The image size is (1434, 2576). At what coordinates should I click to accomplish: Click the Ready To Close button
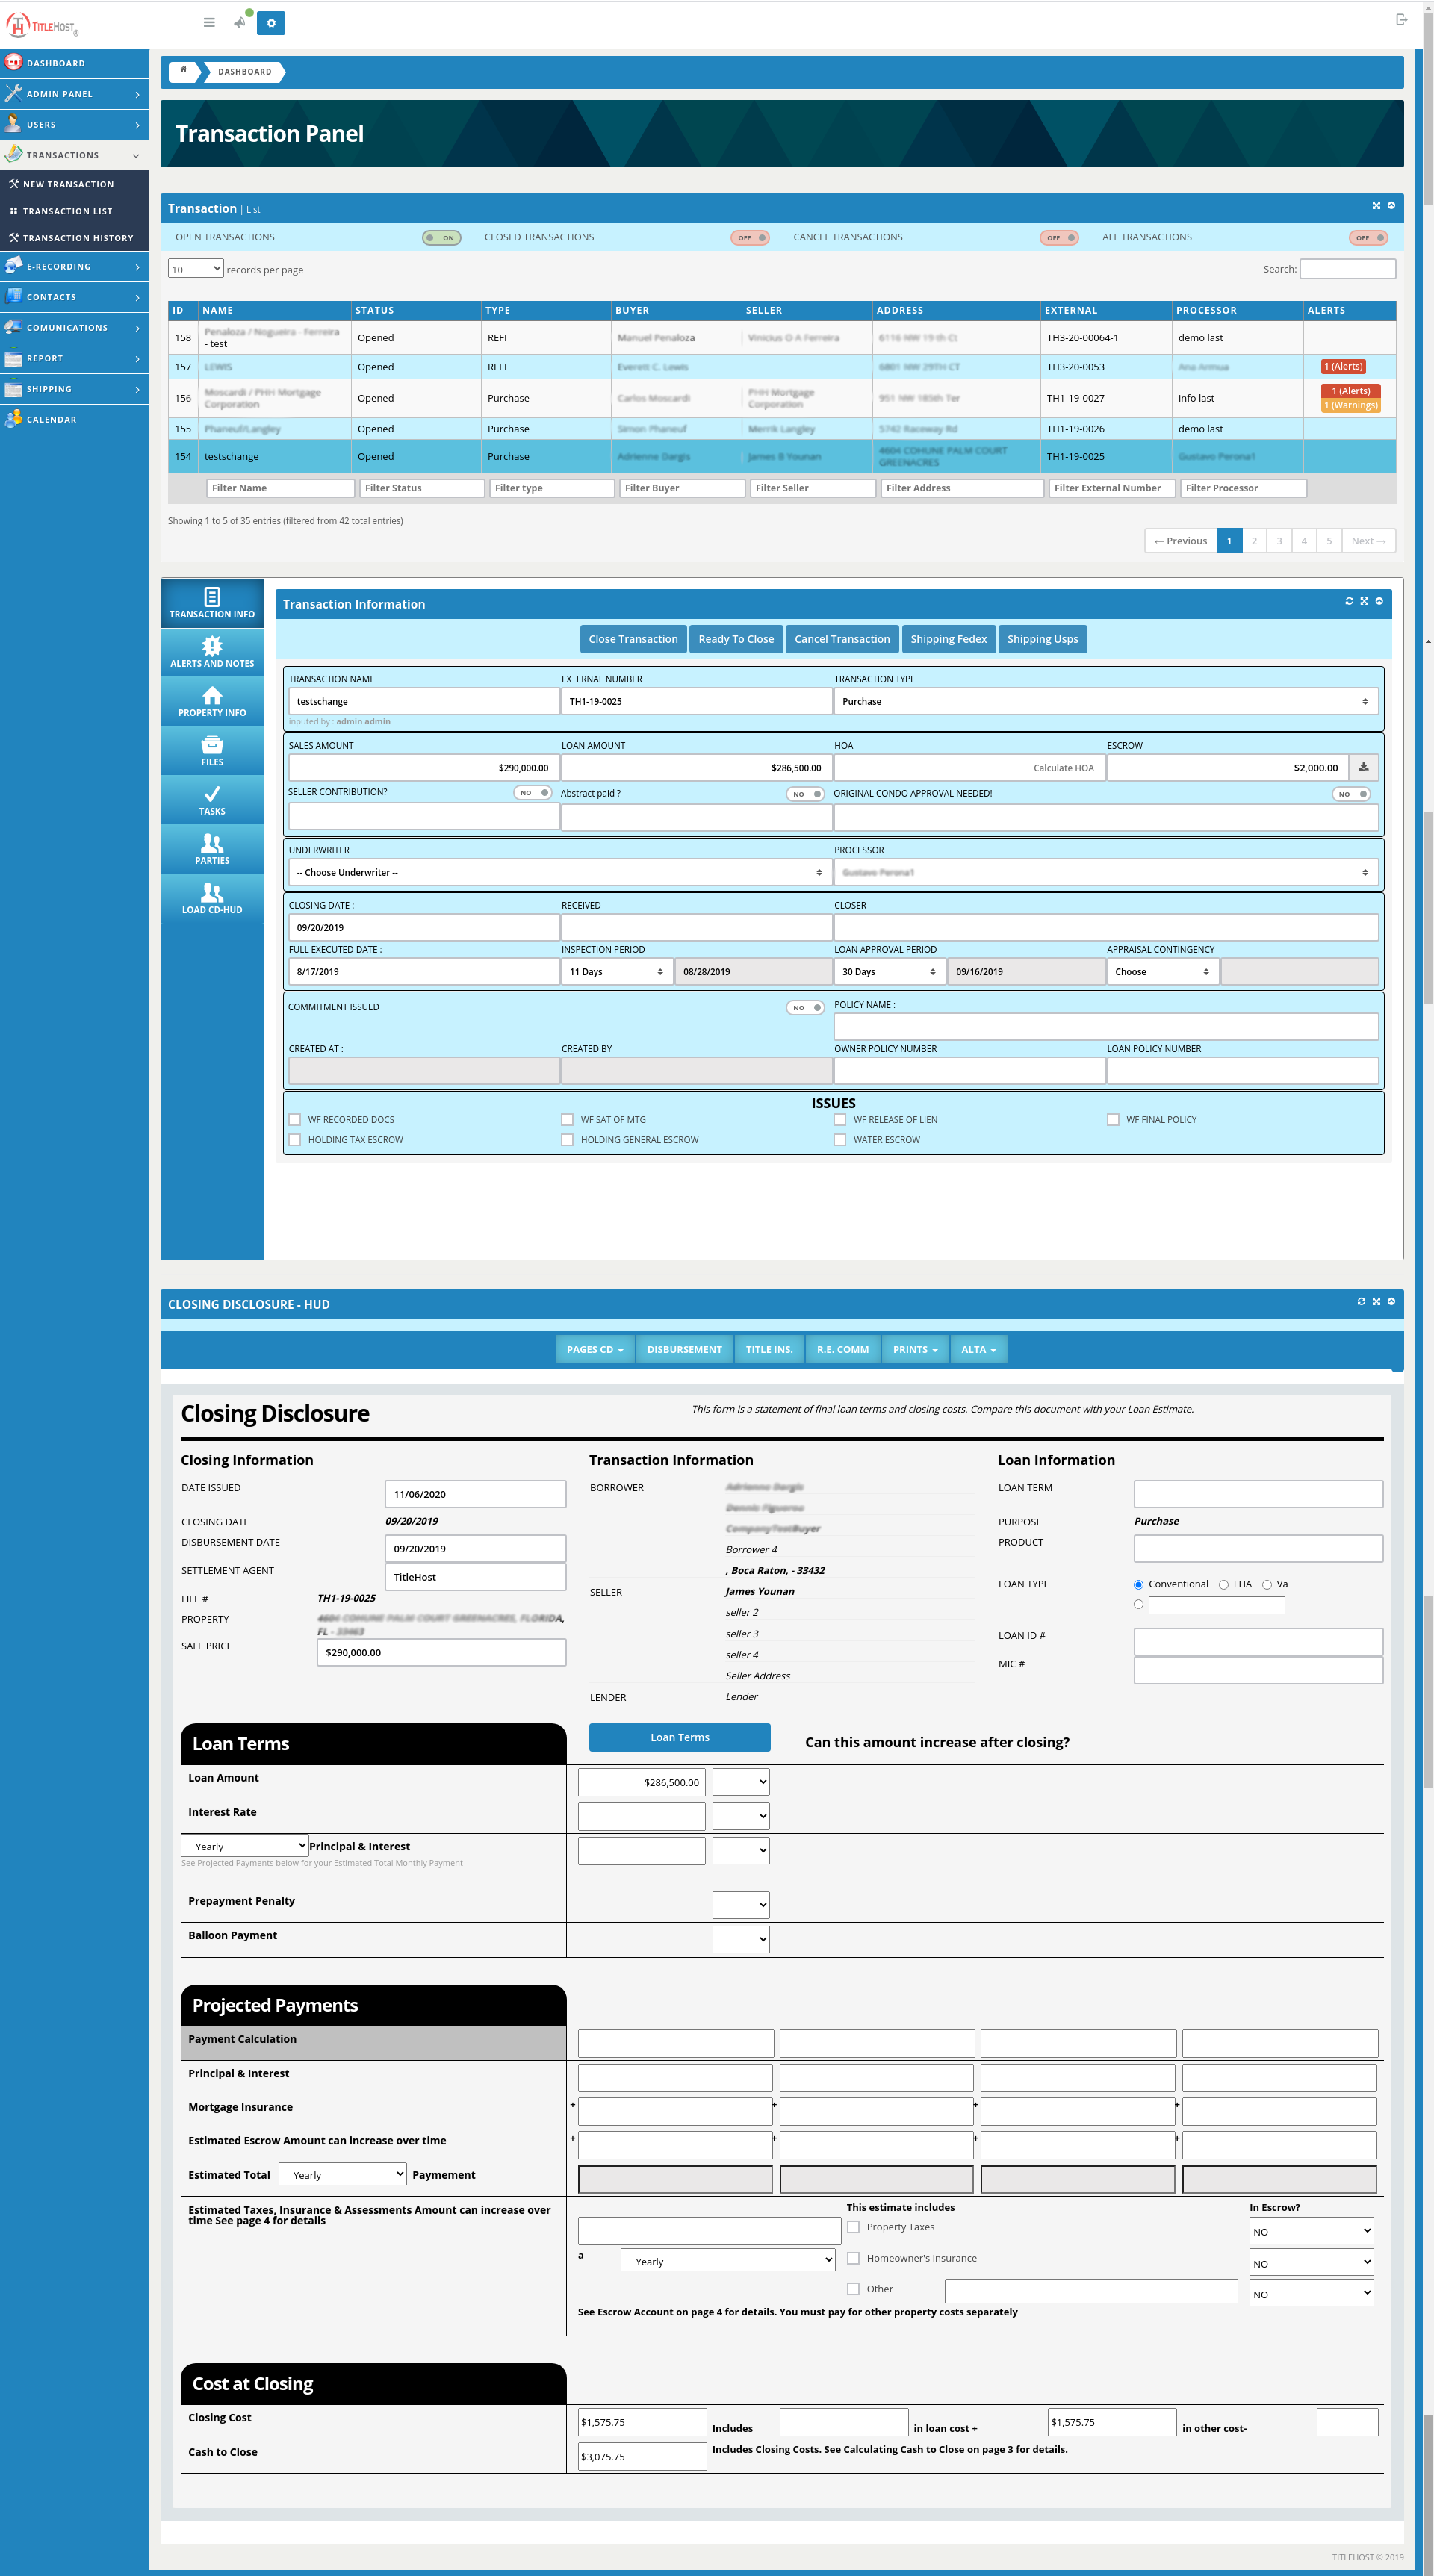735,640
